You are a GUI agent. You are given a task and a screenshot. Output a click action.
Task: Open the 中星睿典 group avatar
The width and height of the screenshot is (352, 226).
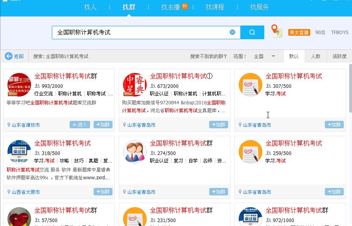point(135,85)
